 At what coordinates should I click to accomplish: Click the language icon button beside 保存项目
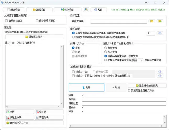(x=86, y=10)
